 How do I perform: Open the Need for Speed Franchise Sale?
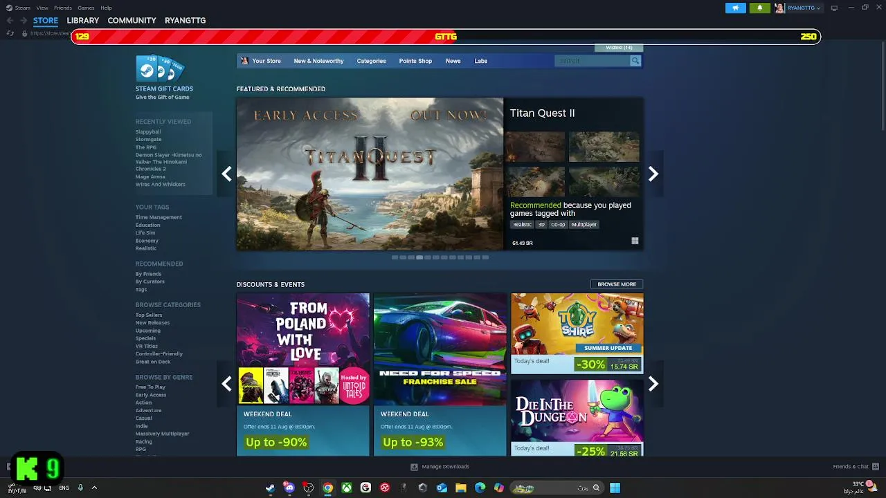[440, 374]
